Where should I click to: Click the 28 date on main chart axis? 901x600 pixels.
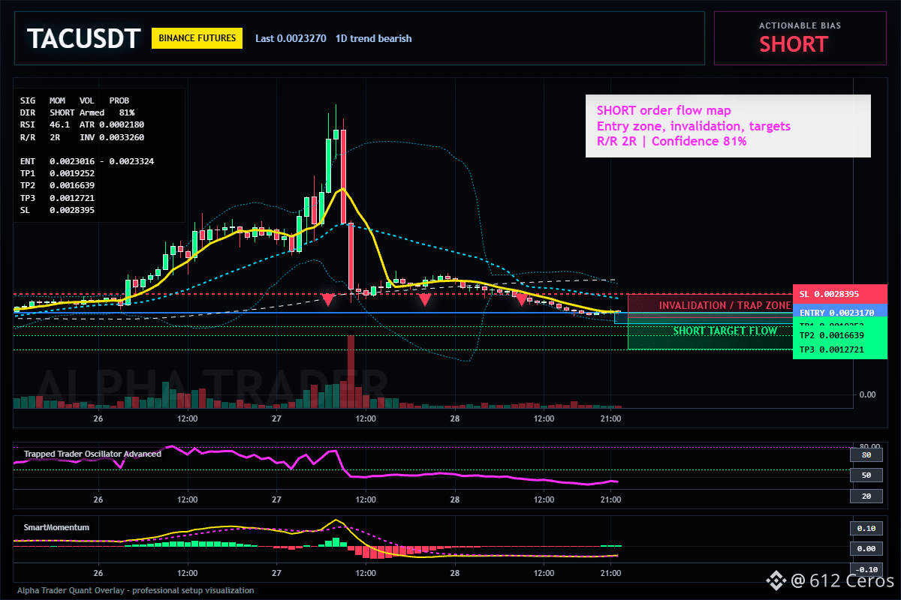454,418
